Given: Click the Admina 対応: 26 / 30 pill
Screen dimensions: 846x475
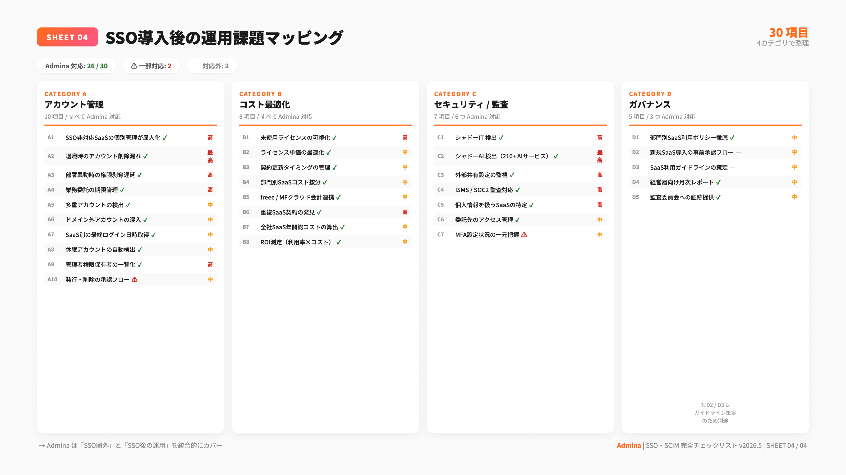Looking at the screenshot, I should click(76, 66).
